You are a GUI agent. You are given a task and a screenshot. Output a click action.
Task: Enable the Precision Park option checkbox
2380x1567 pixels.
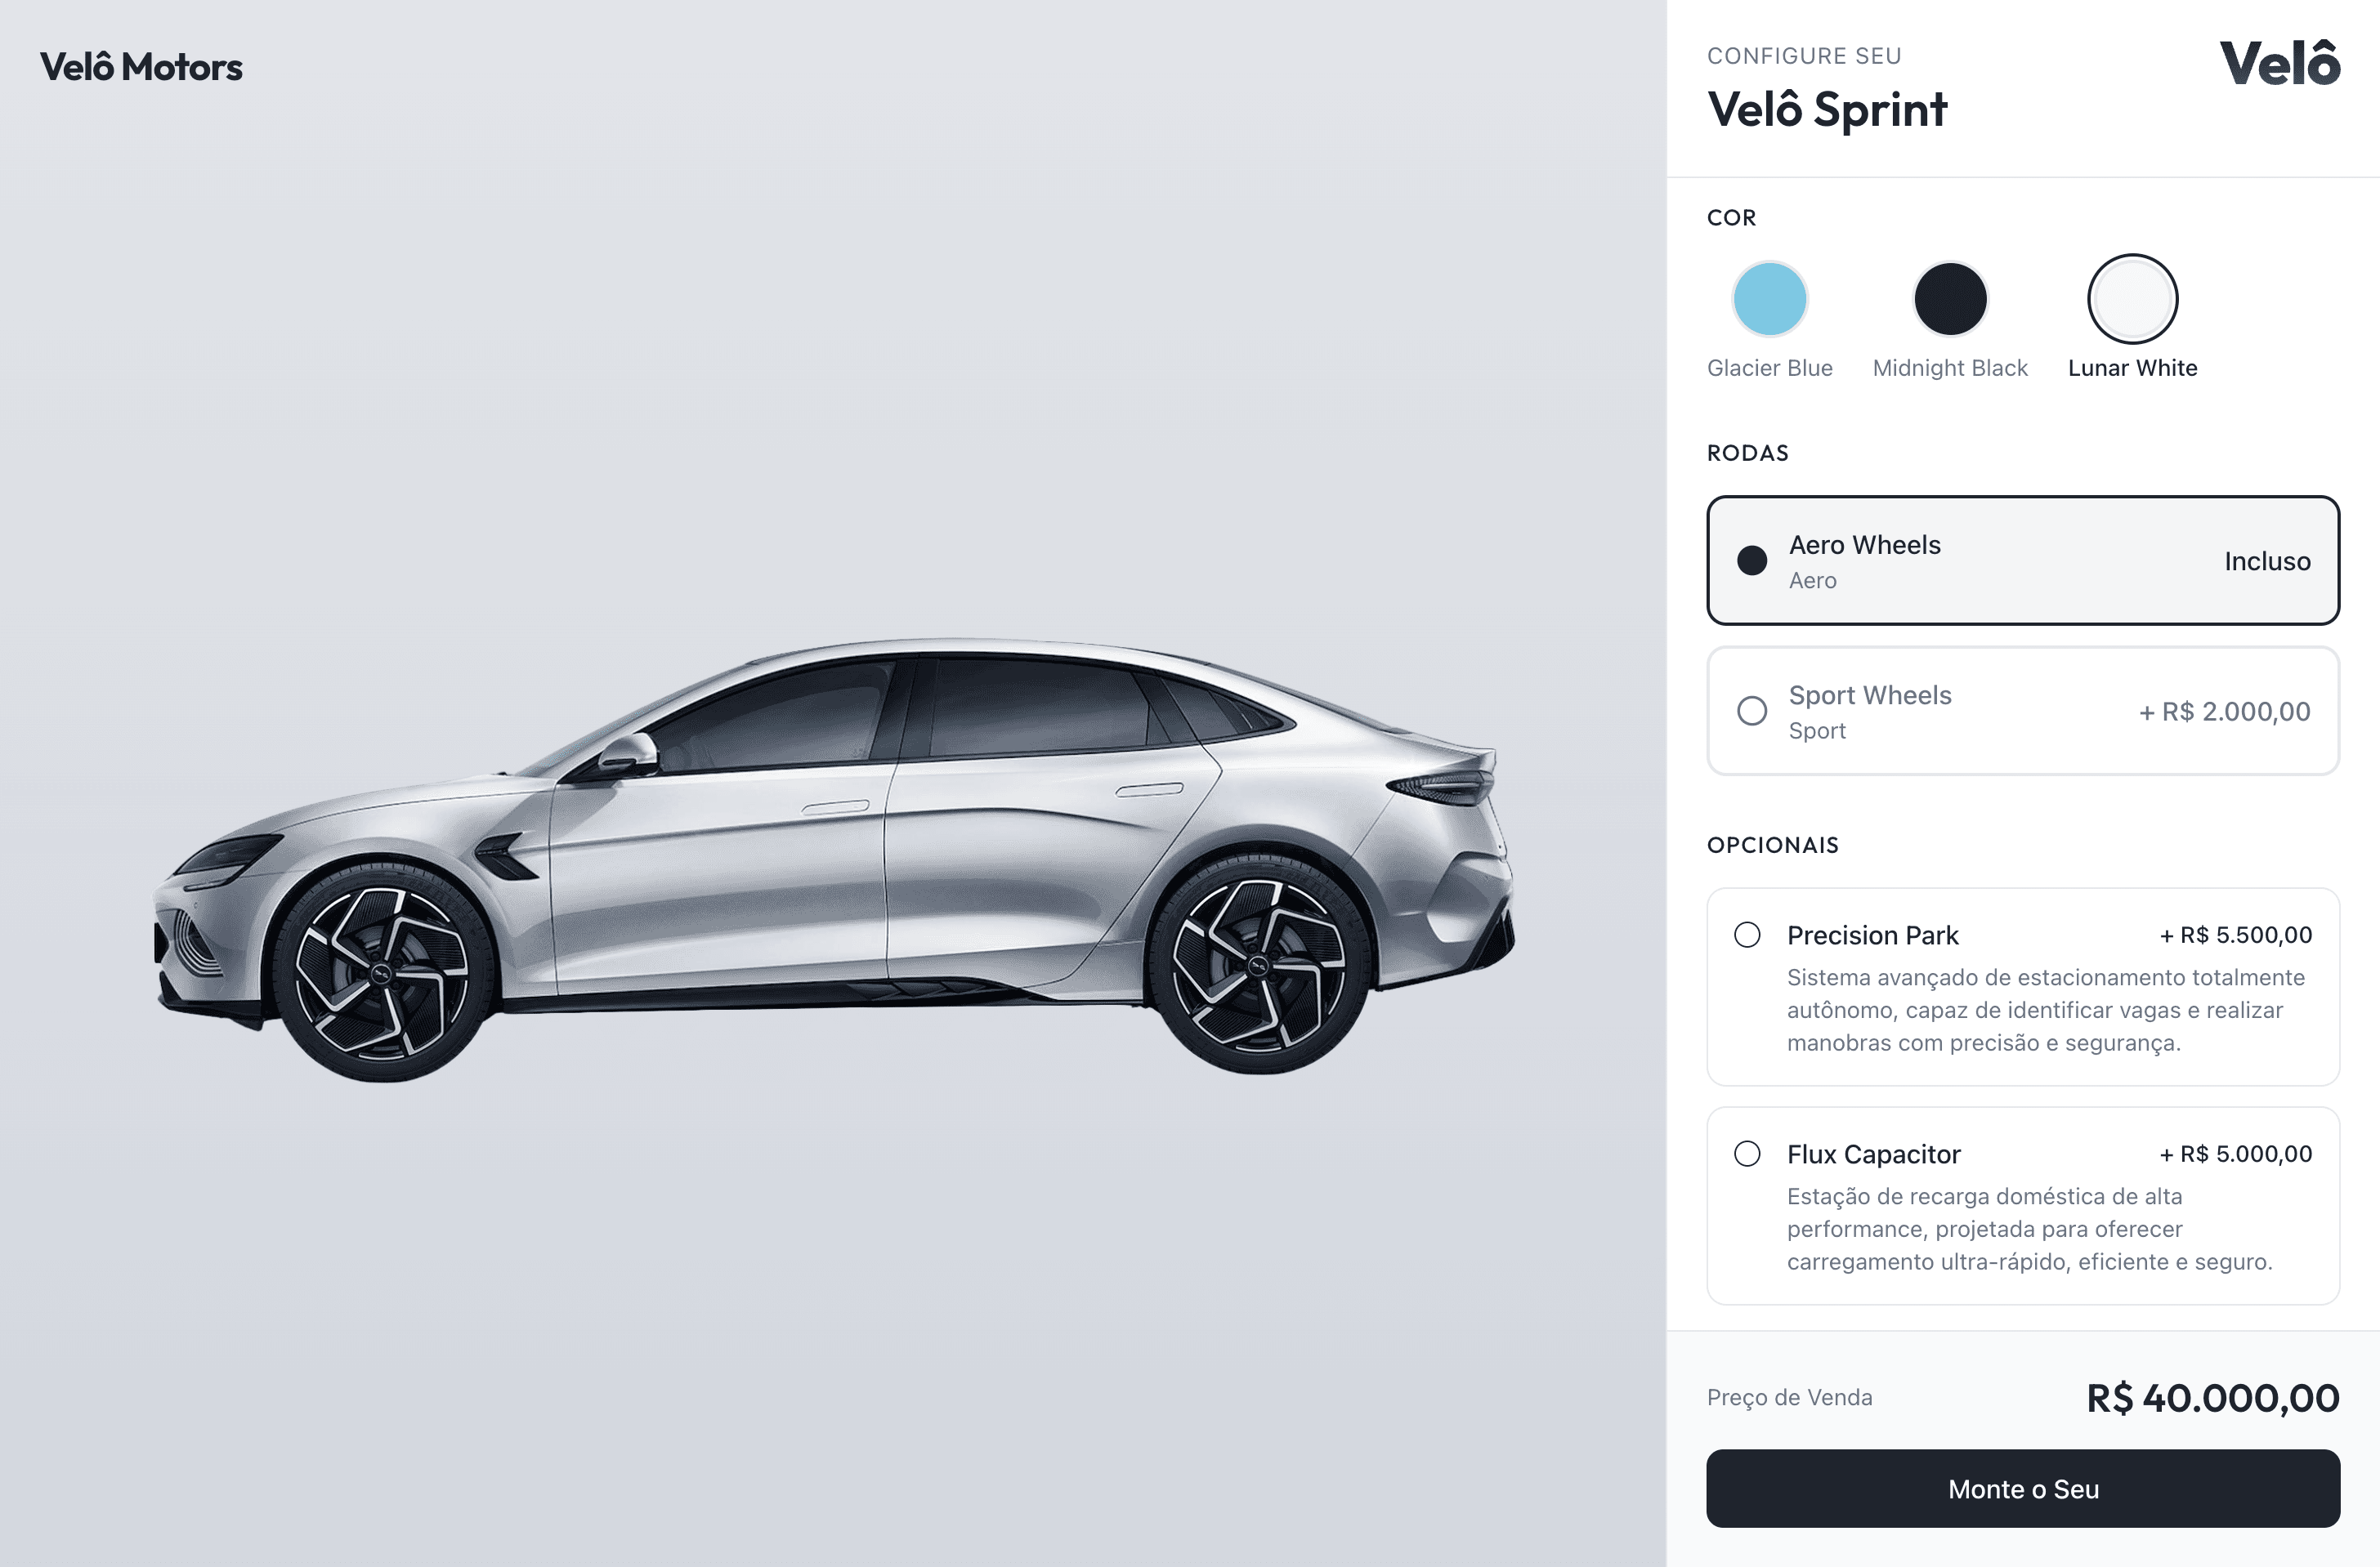[1747, 935]
